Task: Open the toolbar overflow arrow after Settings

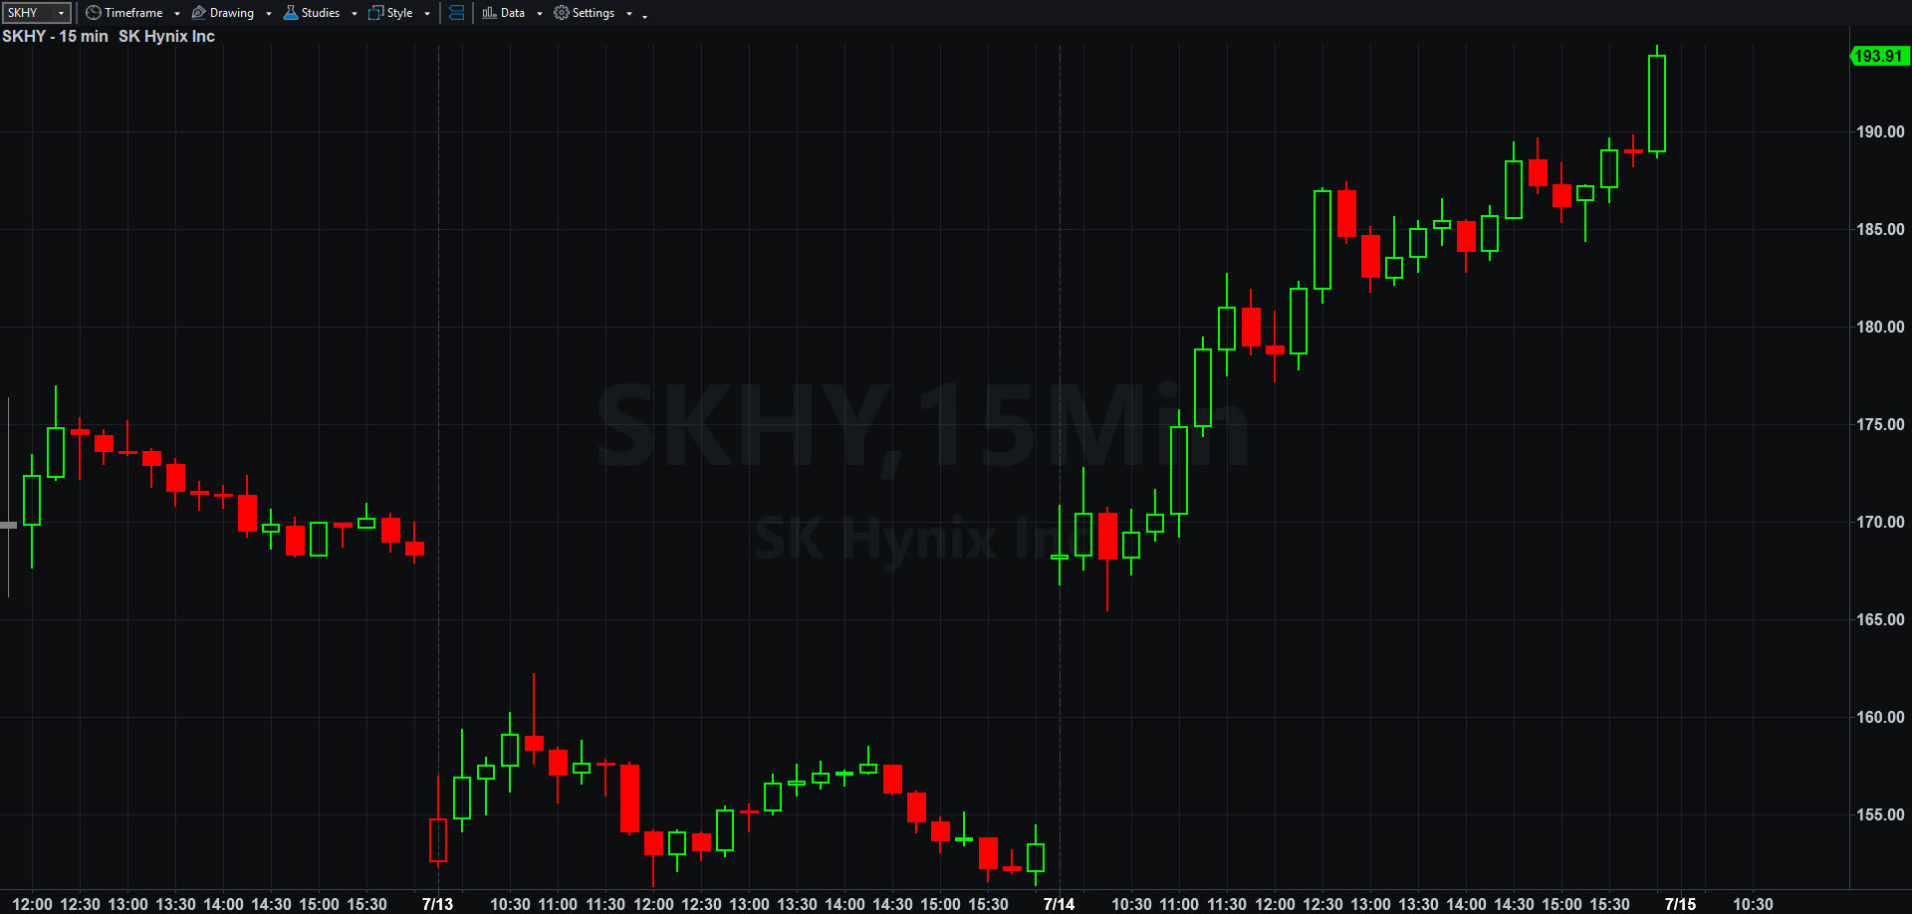Action: point(645,16)
